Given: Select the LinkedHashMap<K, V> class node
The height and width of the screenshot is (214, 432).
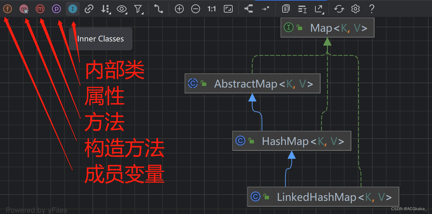Looking at the screenshot, I should point(323,197).
